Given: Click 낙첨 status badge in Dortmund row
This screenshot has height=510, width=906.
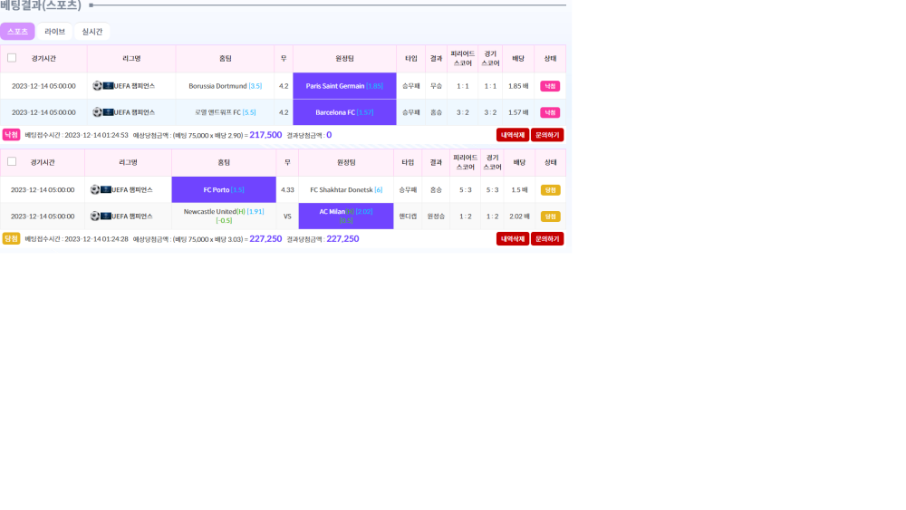Looking at the screenshot, I should 550,86.
